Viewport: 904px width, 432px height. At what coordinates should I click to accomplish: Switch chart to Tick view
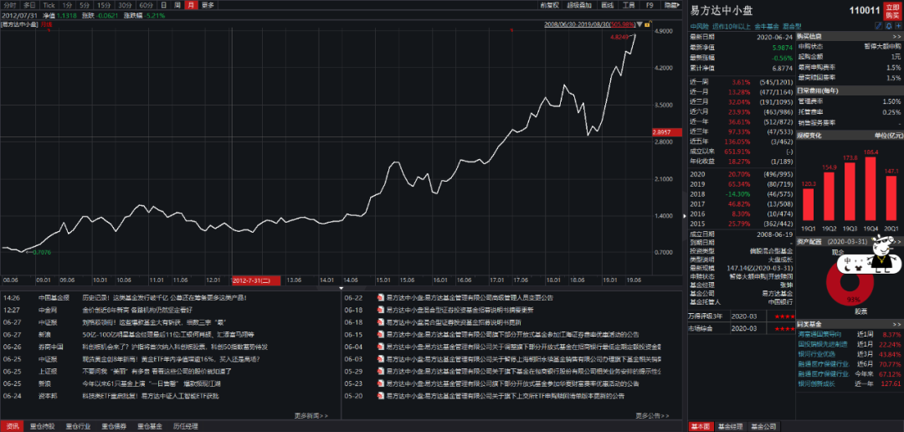(49, 5)
